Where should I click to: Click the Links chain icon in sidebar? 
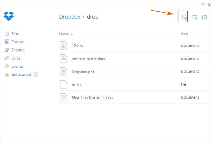tap(7, 58)
